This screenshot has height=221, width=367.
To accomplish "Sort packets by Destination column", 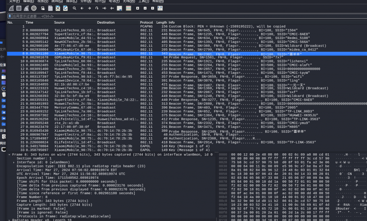I will coord(118,23).
